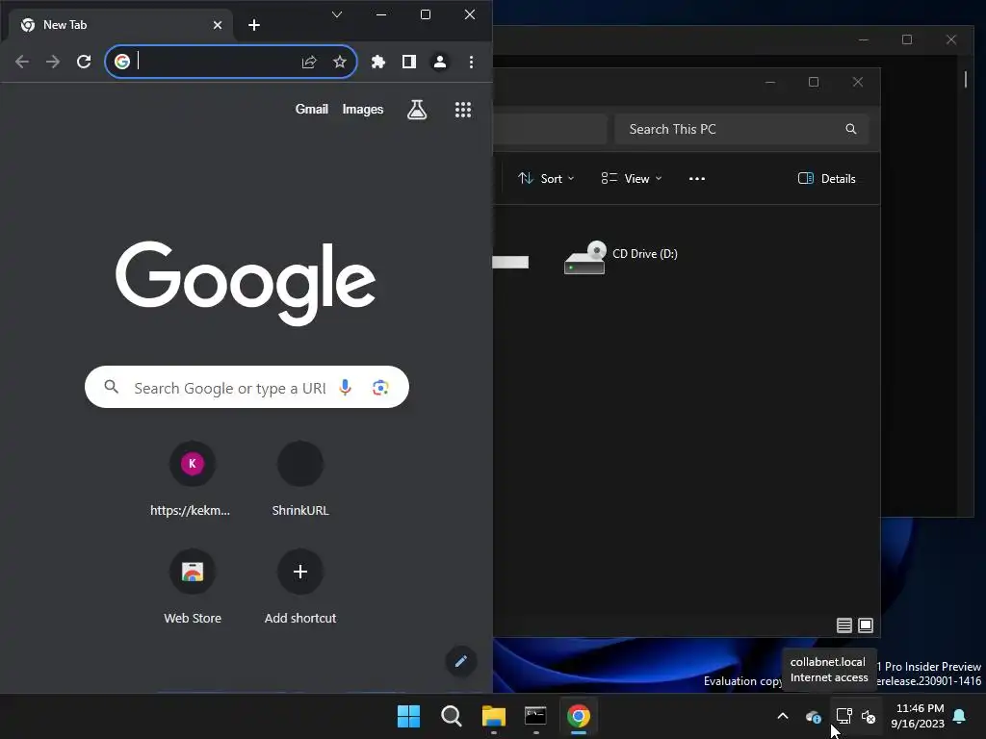This screenshot has width=986, height=739.
Task: Go forward in Chrome
Action: [53, 62]
